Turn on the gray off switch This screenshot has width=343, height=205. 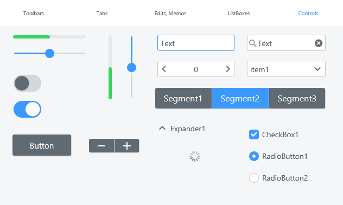click(27, 84)
